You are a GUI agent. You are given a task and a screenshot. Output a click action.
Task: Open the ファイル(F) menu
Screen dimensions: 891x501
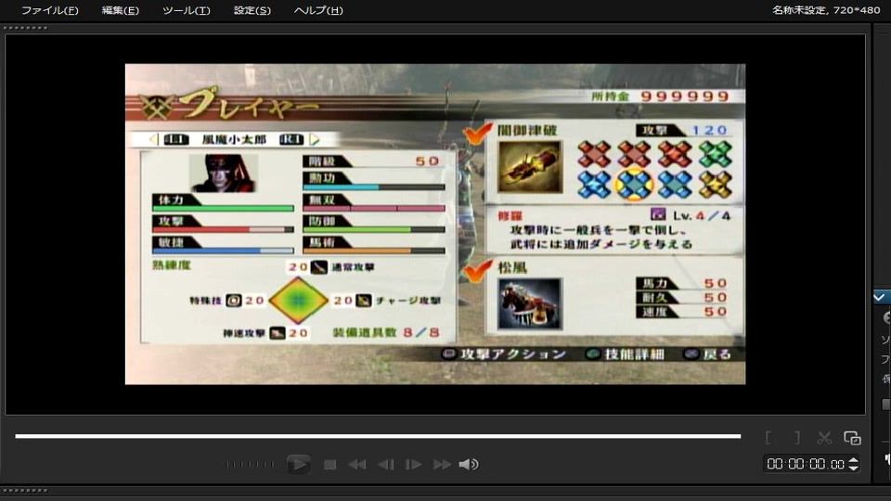click(49, 10)
